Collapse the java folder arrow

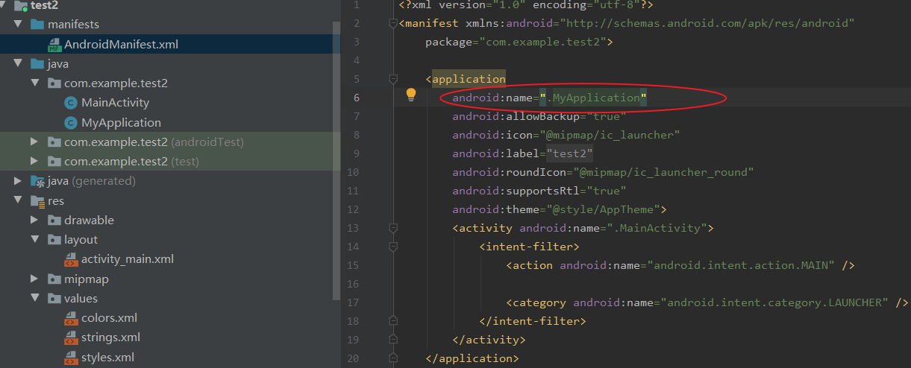(x=18, y=64)
